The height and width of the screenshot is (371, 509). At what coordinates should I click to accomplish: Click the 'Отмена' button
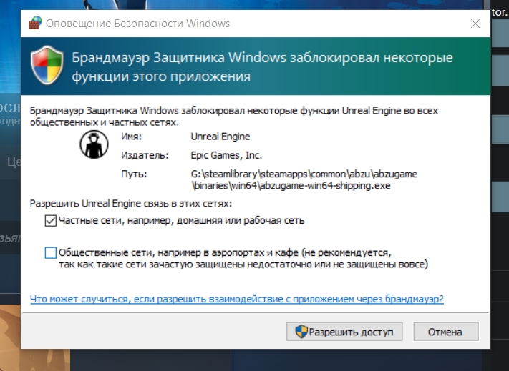click(x=446, y=332)
